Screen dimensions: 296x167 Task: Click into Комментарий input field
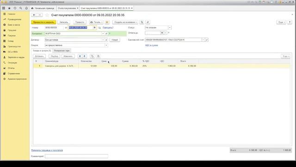click(76, 156)
